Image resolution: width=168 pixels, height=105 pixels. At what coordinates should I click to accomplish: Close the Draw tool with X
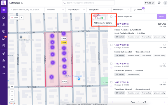pos(22,18)
